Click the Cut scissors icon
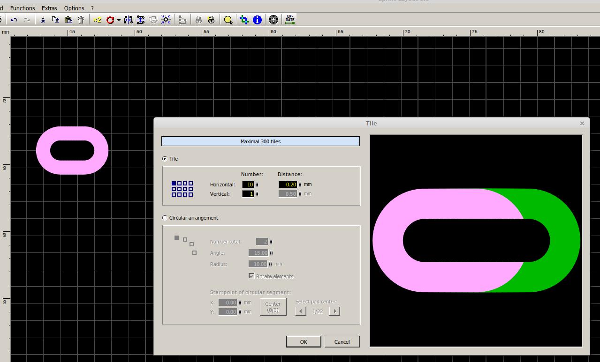The width and height of the screenshot is (600, 362). [43, 20]
